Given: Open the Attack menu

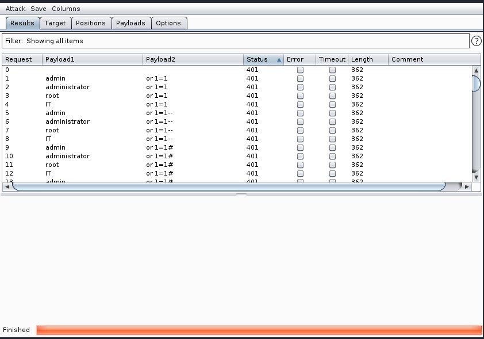Looking at the screenshot, I should point(16,9).
